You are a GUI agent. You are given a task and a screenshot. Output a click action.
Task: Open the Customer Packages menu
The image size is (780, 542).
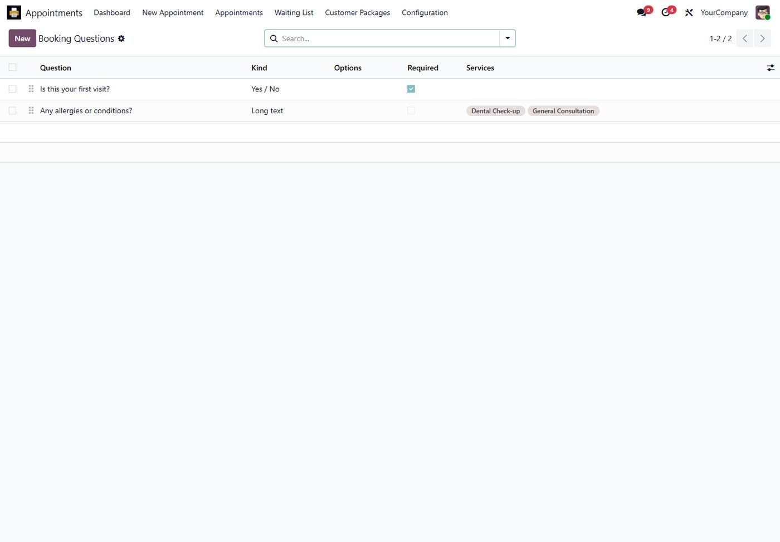tap(358, 12)
